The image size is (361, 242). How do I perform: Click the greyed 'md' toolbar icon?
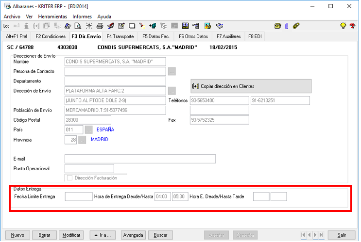16,26
